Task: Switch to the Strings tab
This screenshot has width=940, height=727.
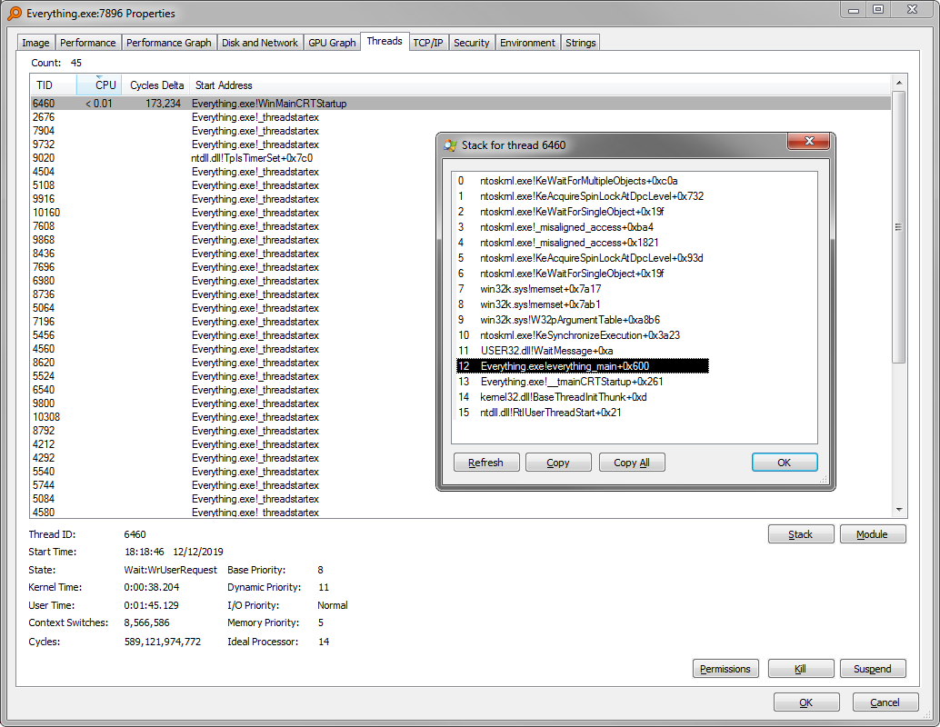Action: (580, 43)
